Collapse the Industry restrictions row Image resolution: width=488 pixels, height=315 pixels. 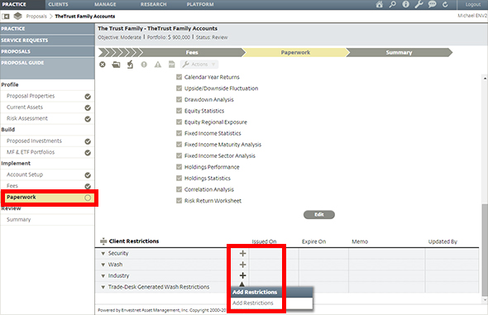(103, 276)
